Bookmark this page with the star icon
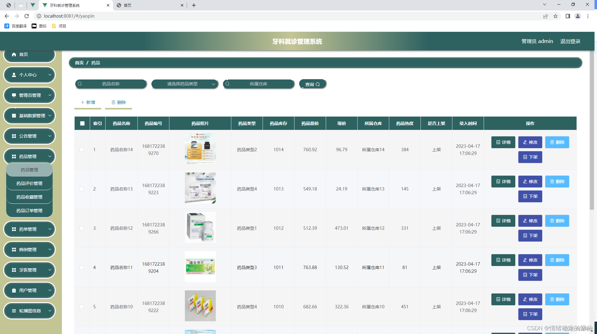 click(x=556, y=16)
